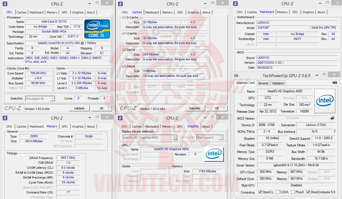Viewport: 342px width, 199px height.
Task: Click the CPU-Z logo icon in the Caches window title bar
Action: [x=120, y=4]
